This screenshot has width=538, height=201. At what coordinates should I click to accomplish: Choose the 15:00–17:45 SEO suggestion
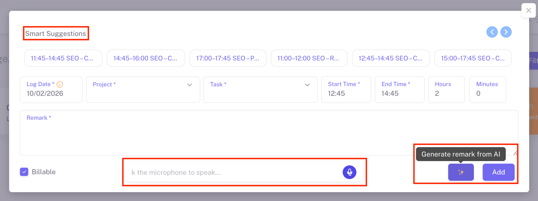472,58
